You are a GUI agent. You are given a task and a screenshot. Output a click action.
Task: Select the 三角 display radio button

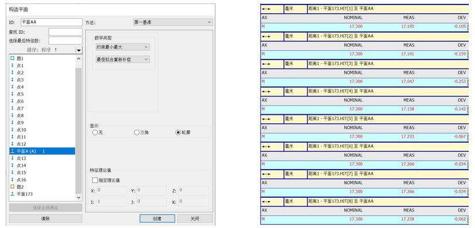click(136, 133)
